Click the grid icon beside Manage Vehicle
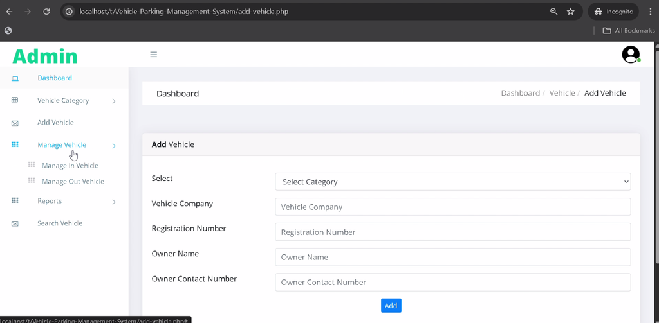 (15, 144)
